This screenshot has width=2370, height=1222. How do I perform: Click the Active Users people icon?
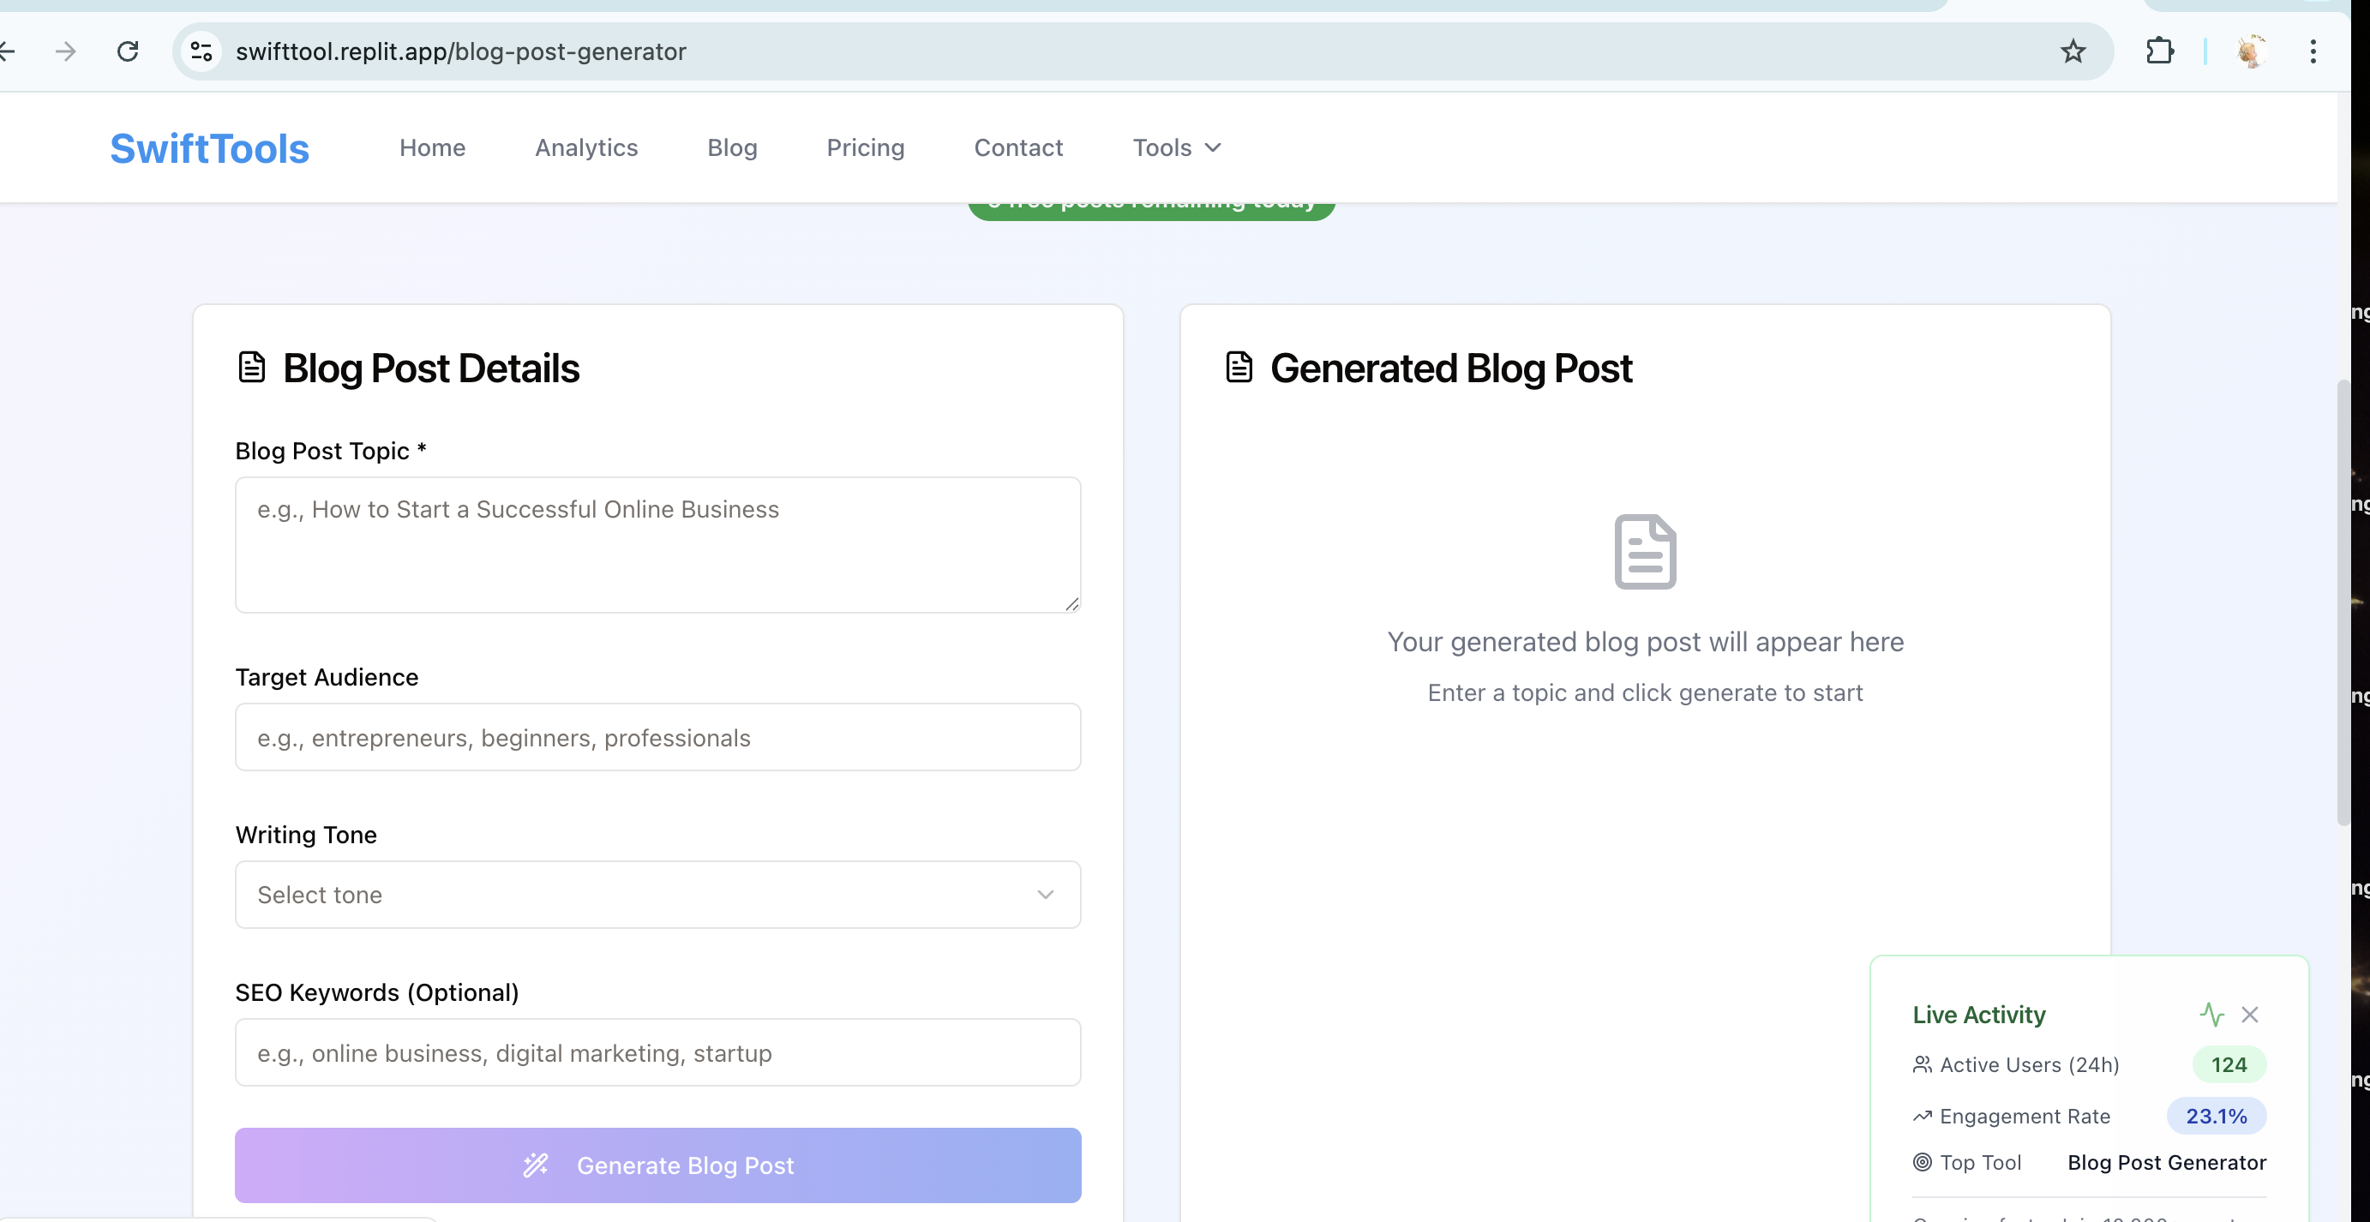point(1922,1065)
